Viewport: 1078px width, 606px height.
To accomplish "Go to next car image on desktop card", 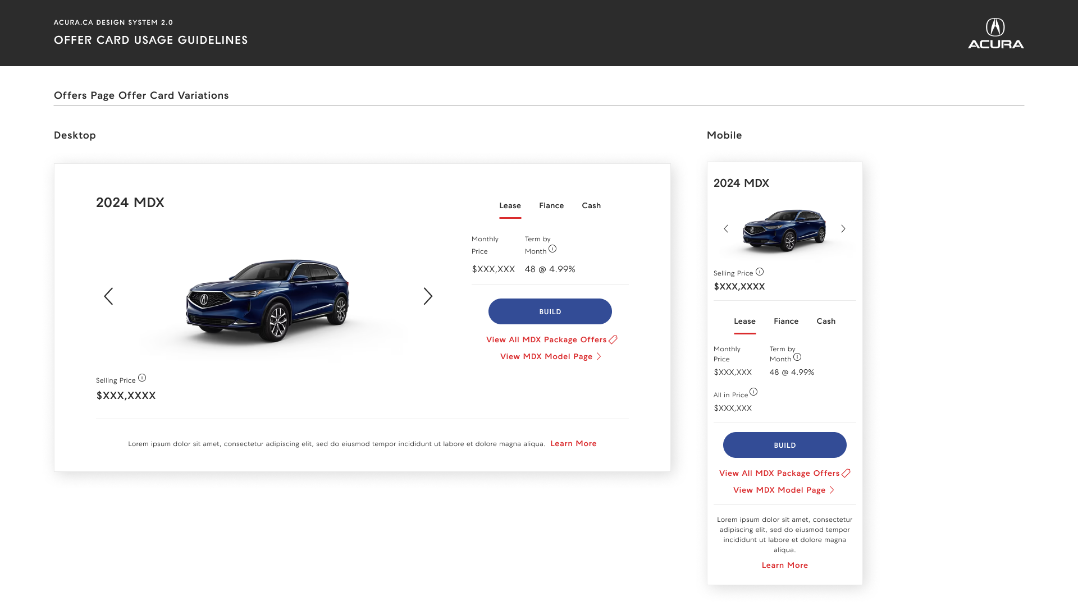I will point(428,296).
